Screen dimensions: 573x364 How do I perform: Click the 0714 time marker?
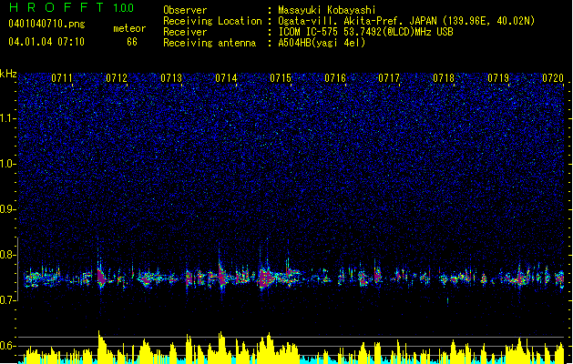coord(226,78)
